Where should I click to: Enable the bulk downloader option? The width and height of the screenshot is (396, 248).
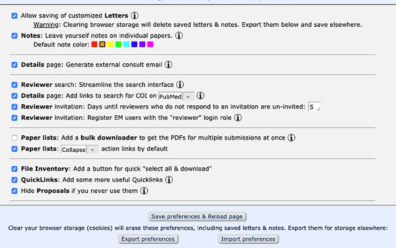point(15,137)
